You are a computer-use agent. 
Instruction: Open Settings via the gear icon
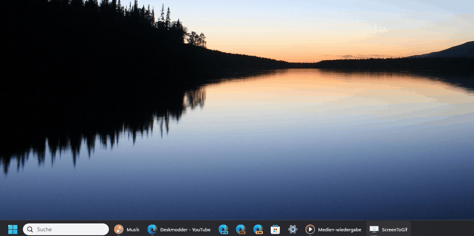292,229
